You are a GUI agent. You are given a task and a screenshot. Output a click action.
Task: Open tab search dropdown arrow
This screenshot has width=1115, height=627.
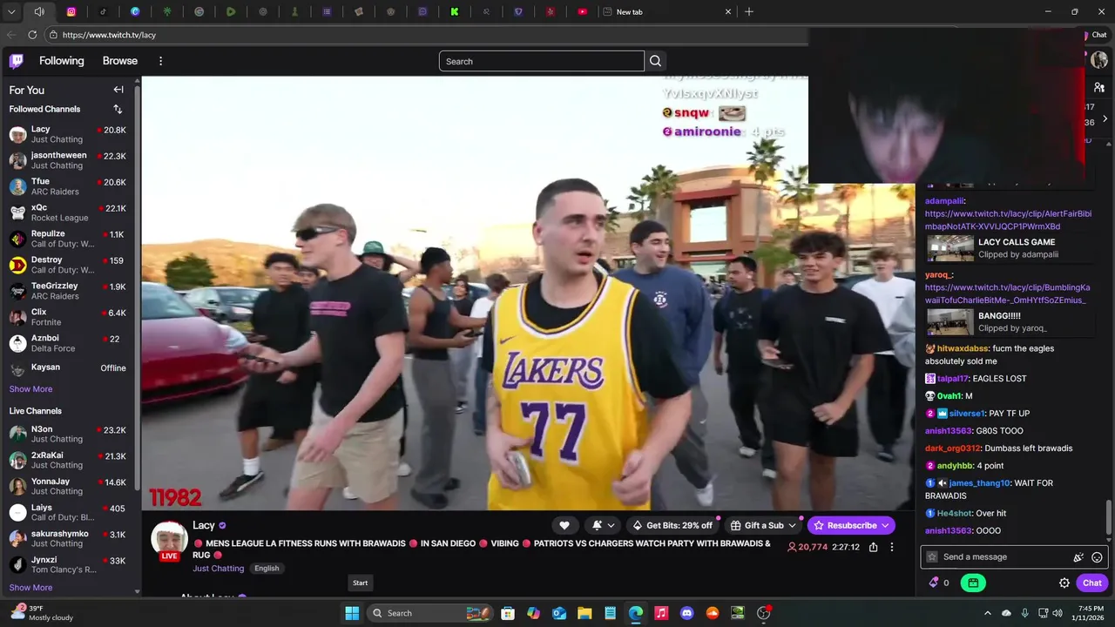(11, 11)
